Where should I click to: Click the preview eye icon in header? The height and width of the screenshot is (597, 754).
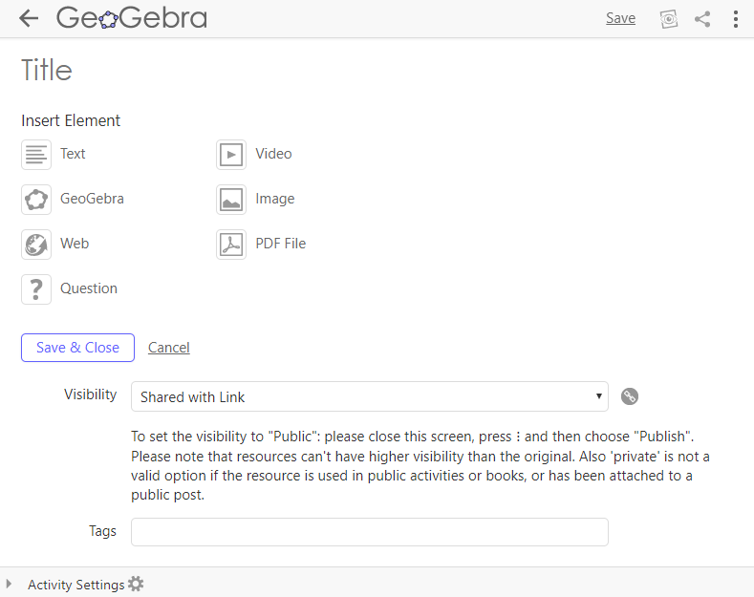point(668,19)
